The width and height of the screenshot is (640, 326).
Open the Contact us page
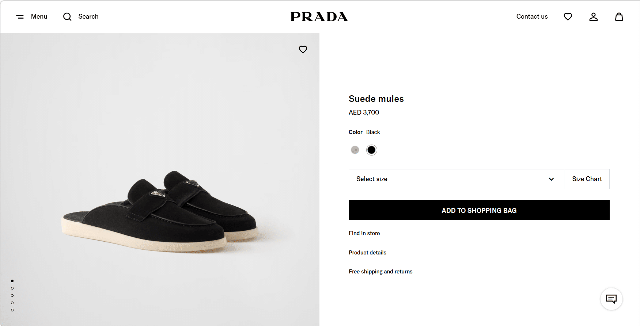point(532,16)
